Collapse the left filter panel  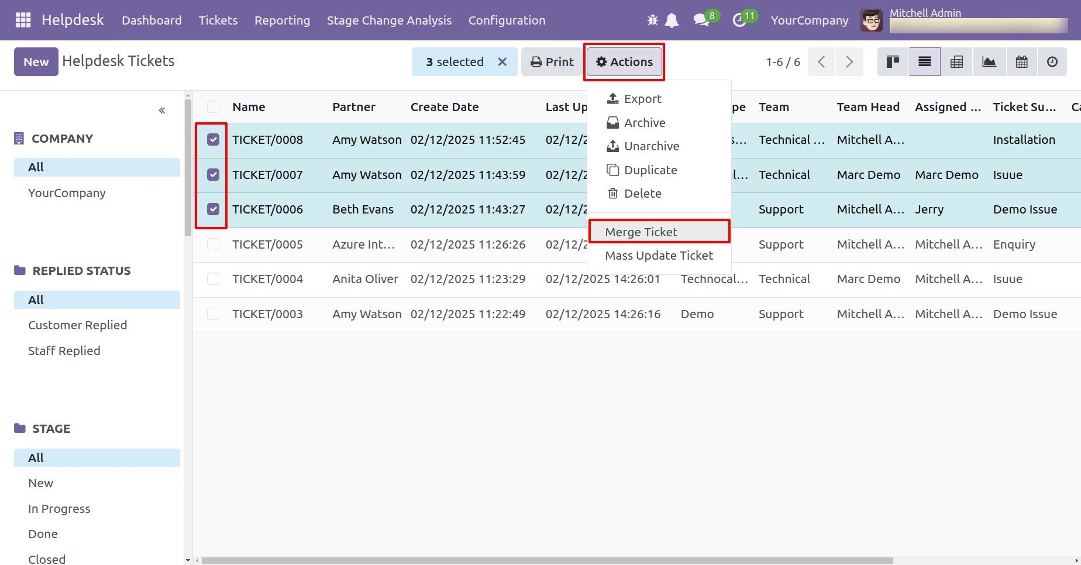pyautogui.click(x=162, y=111)
